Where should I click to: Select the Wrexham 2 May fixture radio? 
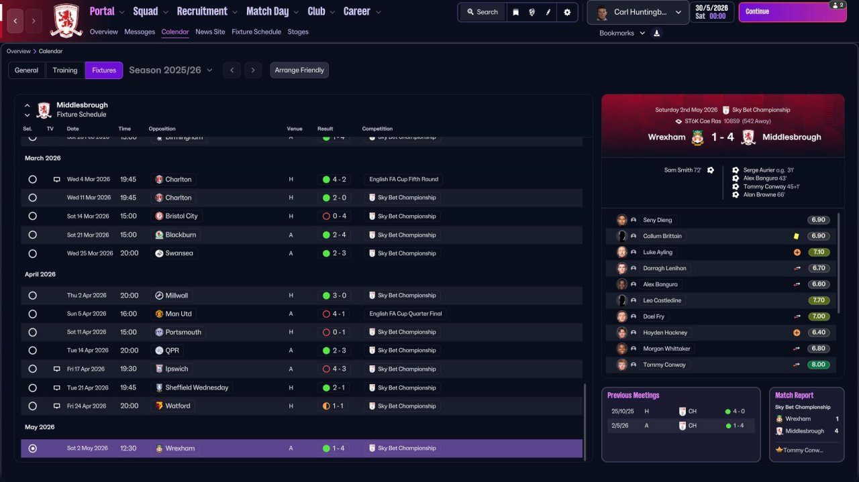32,448
